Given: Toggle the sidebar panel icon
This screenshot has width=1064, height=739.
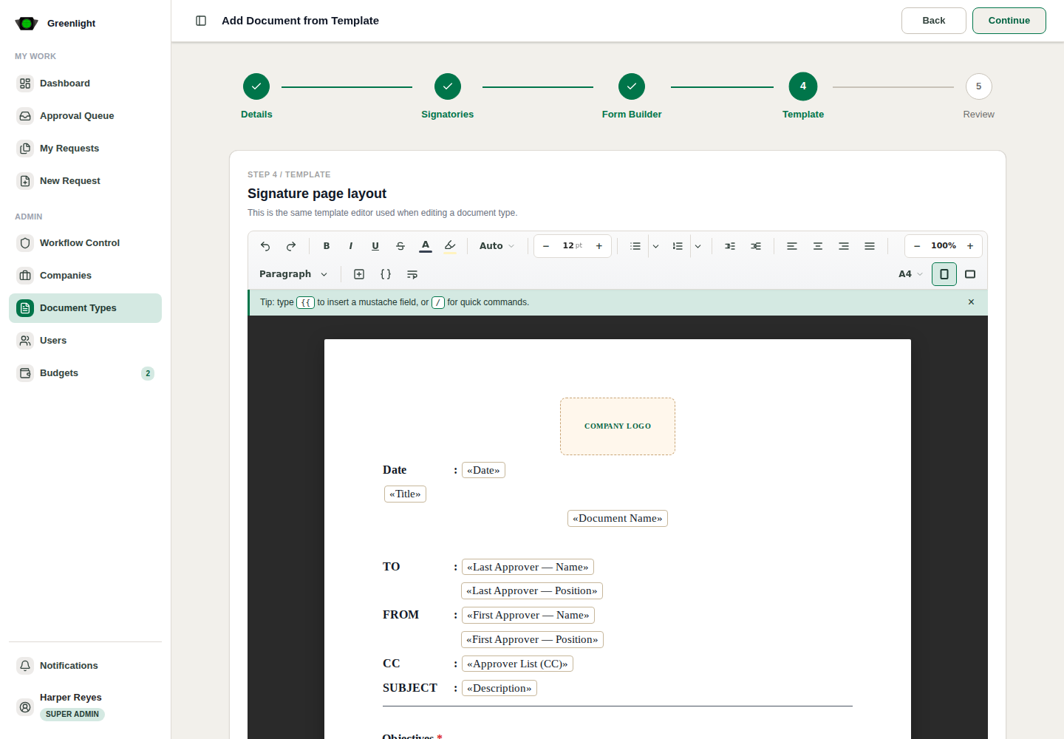Looking at the screenshot, I should point(201,21).
